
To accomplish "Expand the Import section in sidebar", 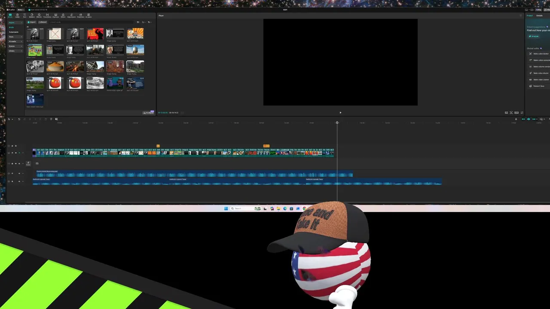I will [x=15, y=22].
